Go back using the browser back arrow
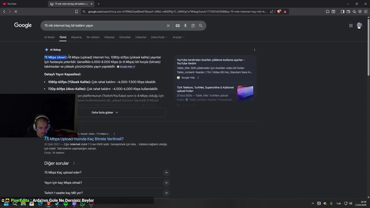This screenshot has width=370, height=208. [x=4, y=12]
